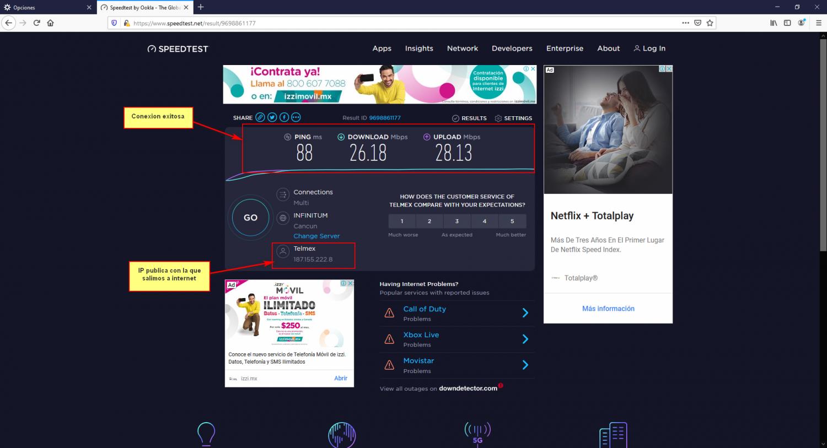Open the tracking protection shield icon
Viewport: 827px width, 448px height.
(114, 23)
